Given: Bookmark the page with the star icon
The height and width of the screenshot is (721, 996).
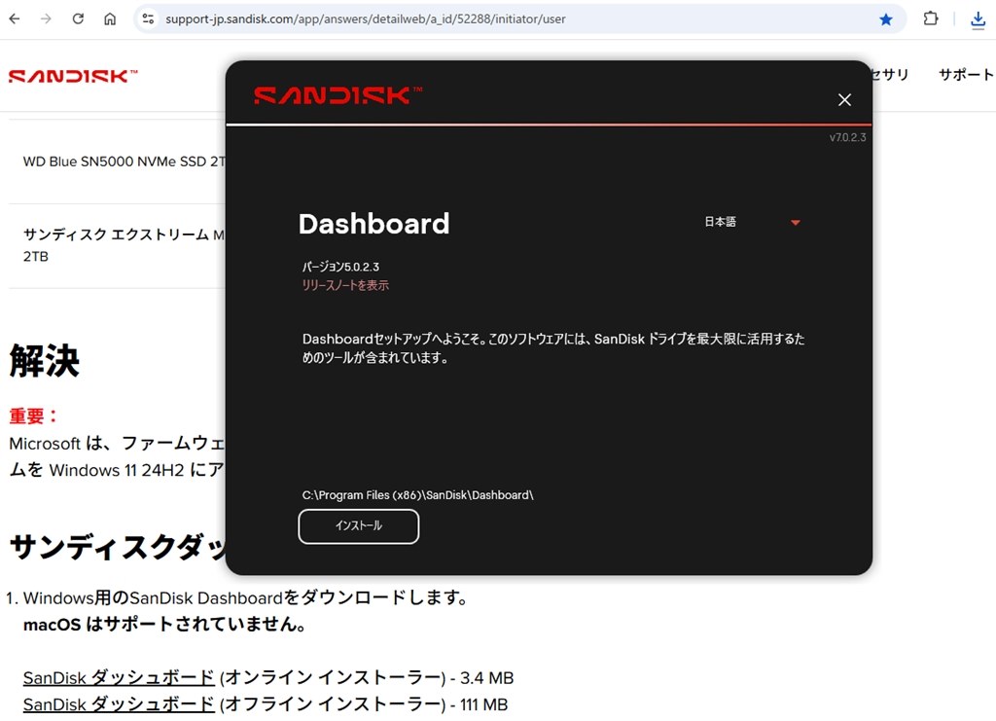Looking at the screenshot, I should [x=886, y=18].
